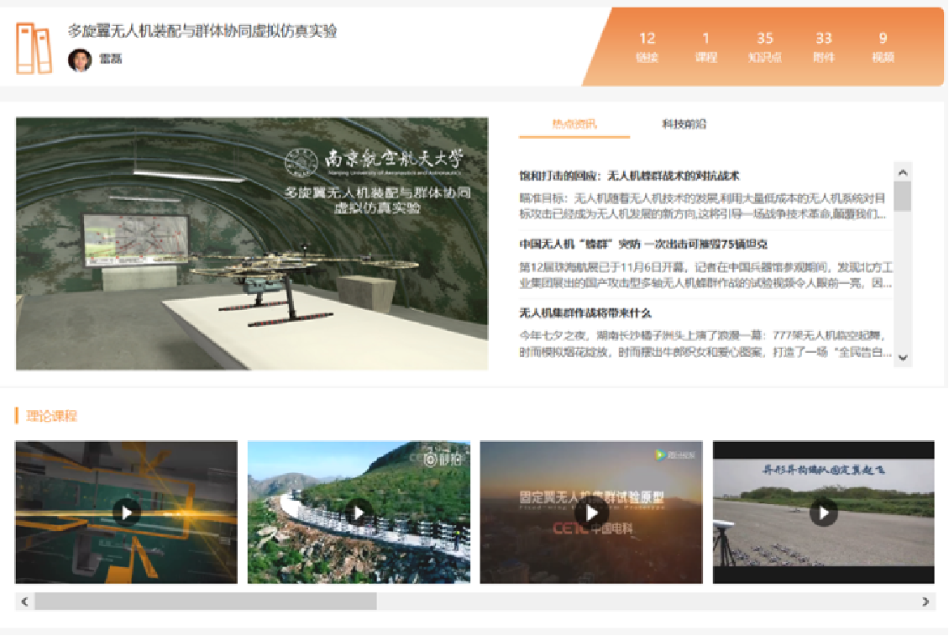
Task: Click the left chevron below the course videos
Action: (24, 602)
